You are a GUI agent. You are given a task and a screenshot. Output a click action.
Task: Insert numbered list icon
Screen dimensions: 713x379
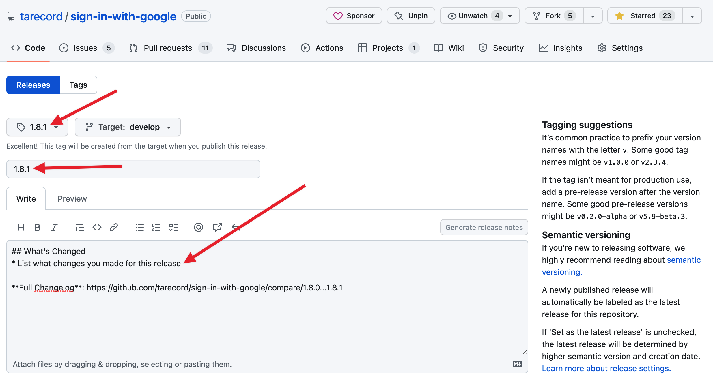[x=156, y=228]
